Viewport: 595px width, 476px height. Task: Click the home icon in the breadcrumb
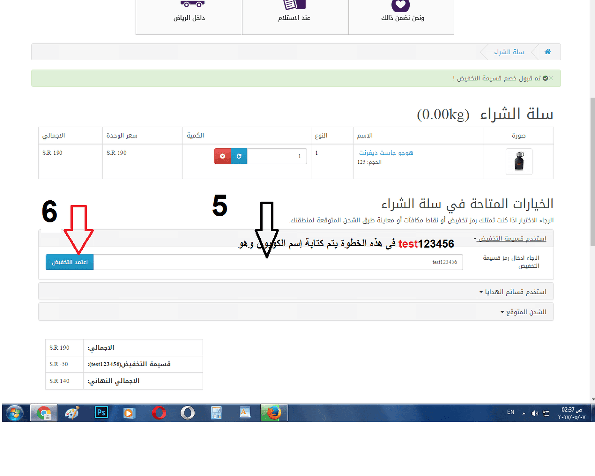548,52
